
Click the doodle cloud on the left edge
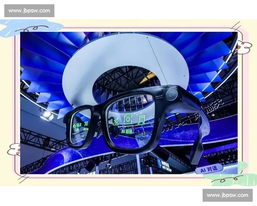click(14, 149)
